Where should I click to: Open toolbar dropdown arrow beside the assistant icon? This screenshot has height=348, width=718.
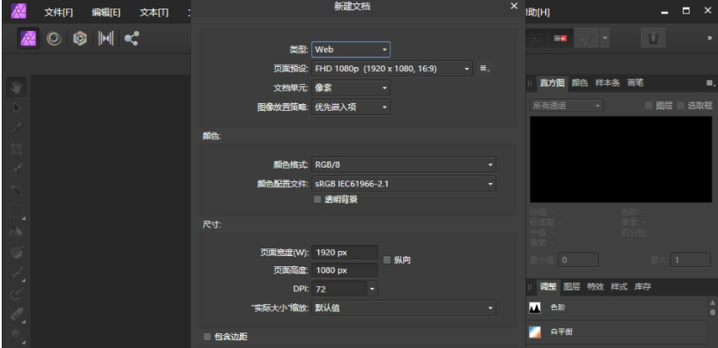click(x=604, y=39)
